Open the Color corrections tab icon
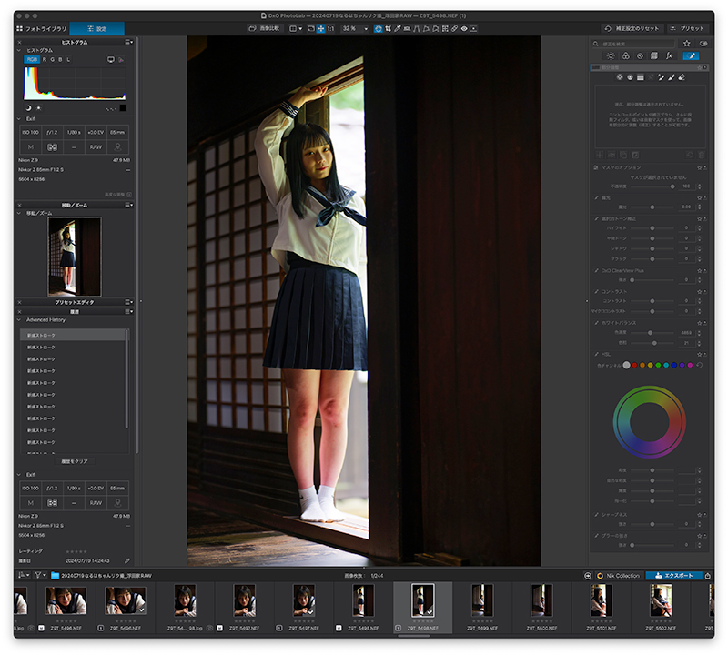This screenshot has height=655, width=728. 626,56
